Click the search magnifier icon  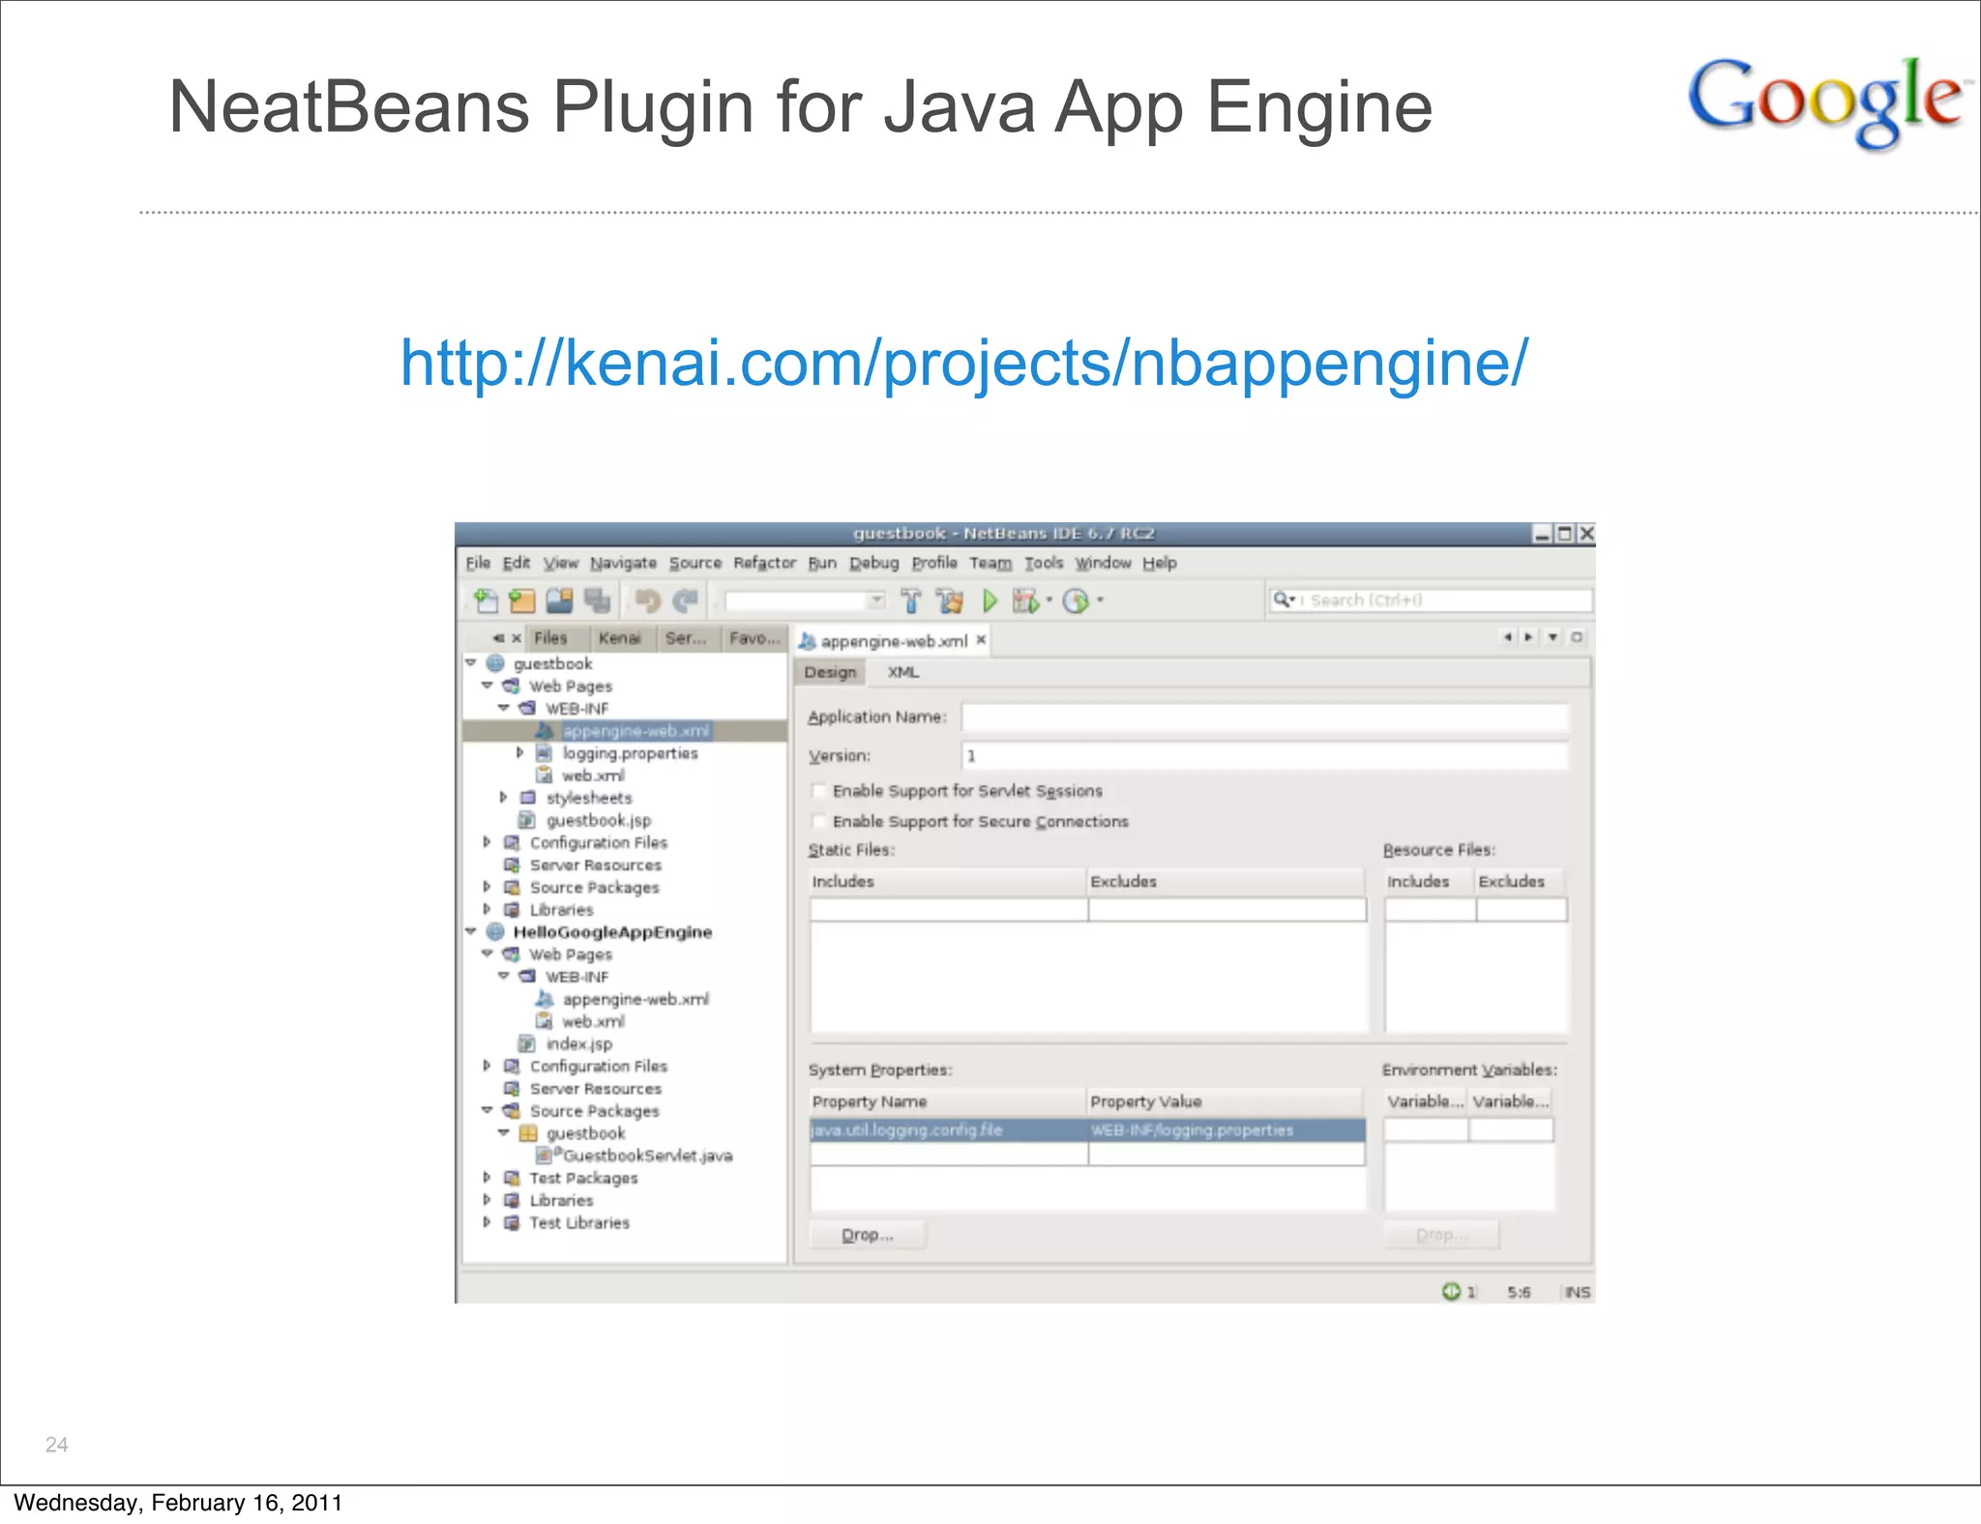pos(1284,600)
